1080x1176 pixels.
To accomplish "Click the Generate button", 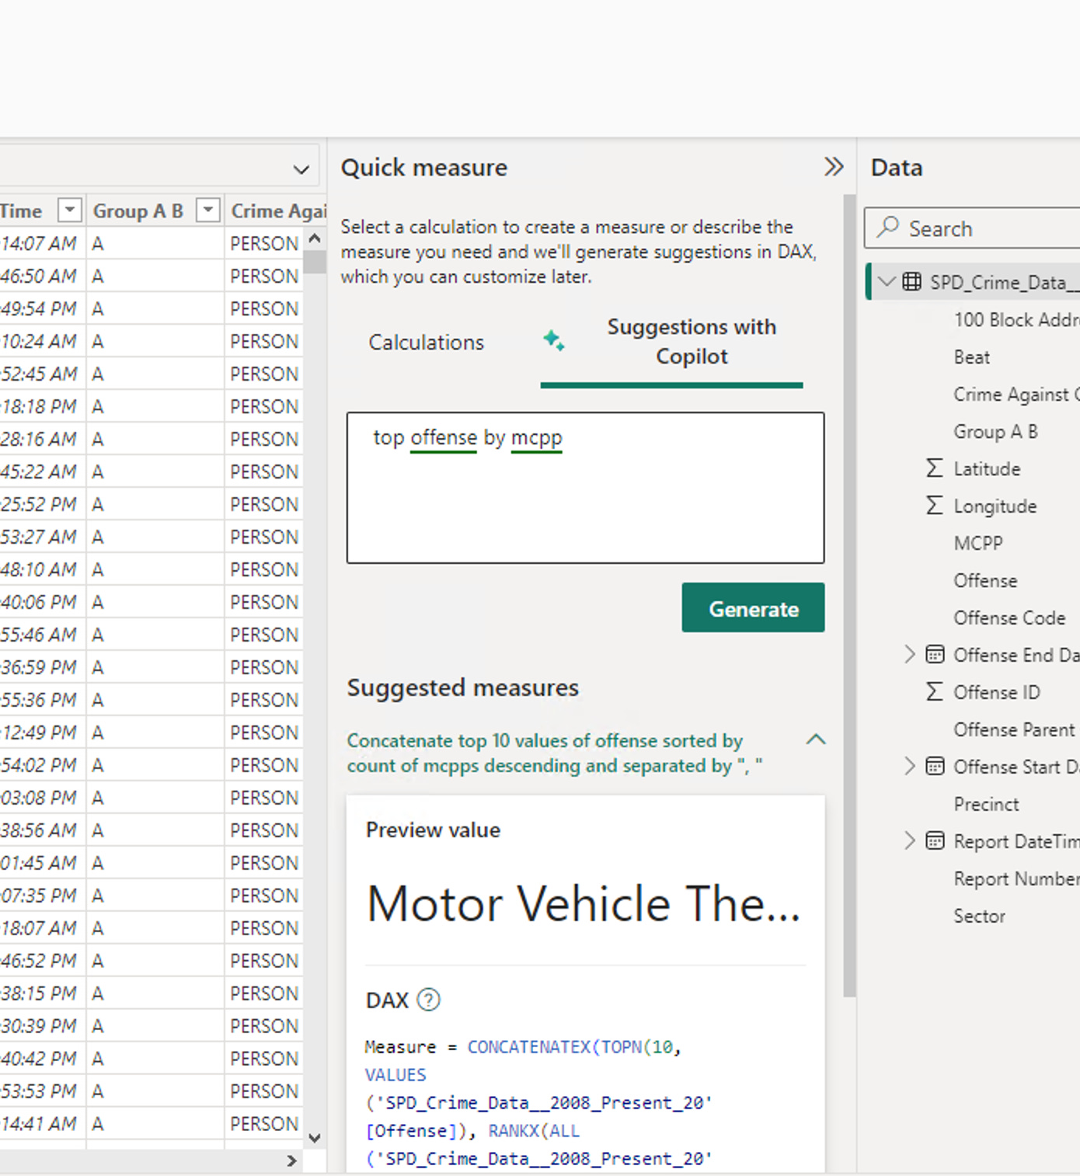I will (753, 608).
